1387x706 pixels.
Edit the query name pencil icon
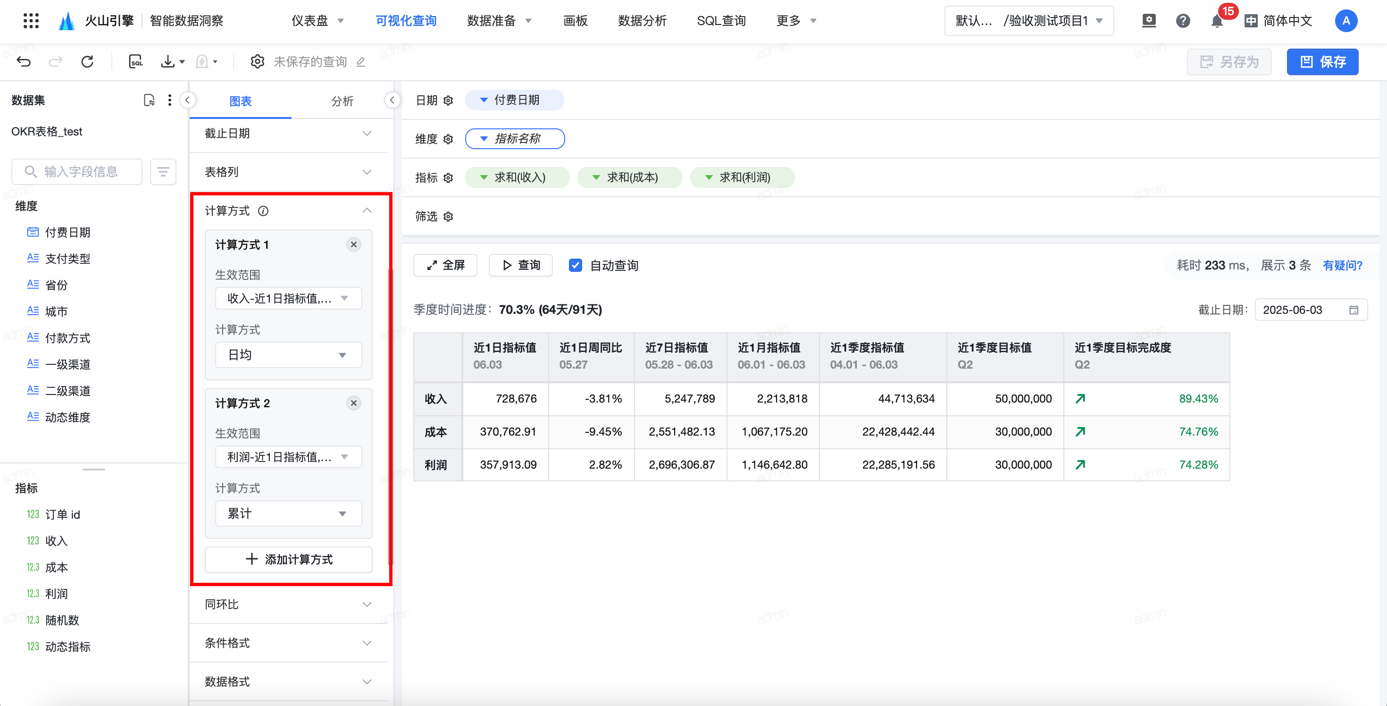pyautogui.click(x=361, y=62)
